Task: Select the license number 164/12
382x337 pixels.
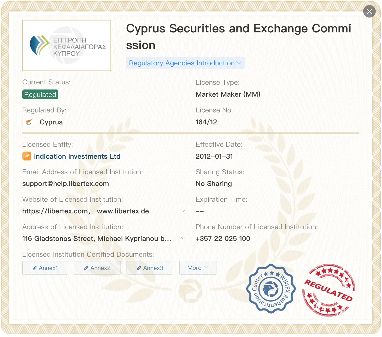Action: pos(206,122)
